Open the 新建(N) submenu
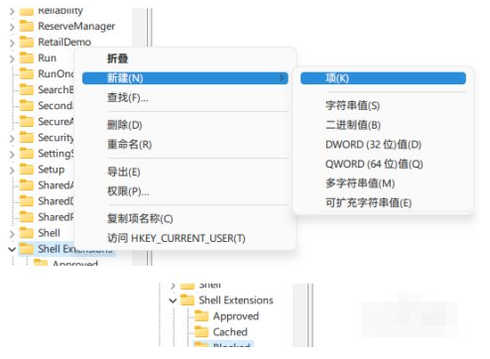 click(185, 78)
